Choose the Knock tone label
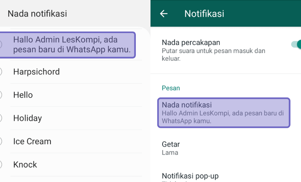 coord(25,165)
